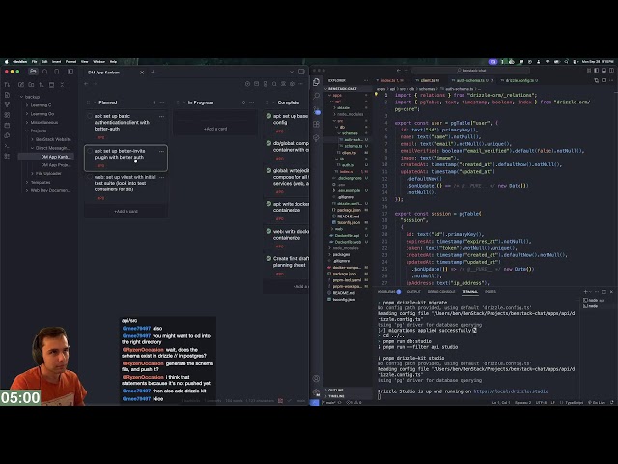Expand the Learning Go folder
The width and height of the screenshot is (618, 464).
(x=27, y=114)
